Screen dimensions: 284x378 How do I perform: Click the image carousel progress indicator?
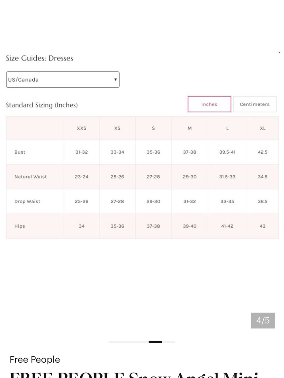pos(142,342)
